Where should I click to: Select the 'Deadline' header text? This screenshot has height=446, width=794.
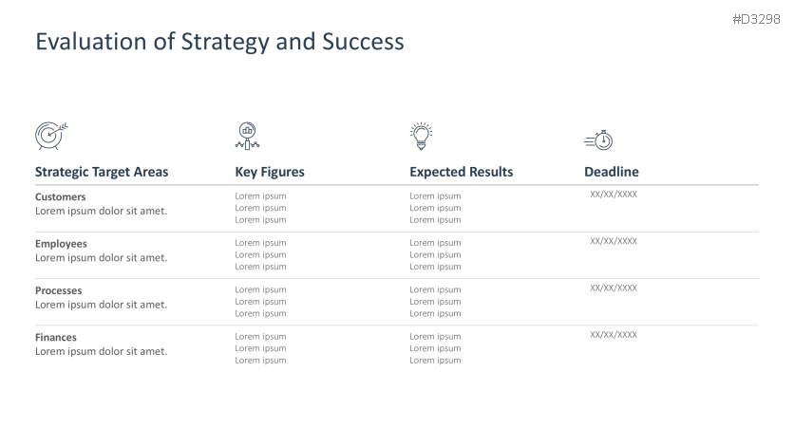611,172
